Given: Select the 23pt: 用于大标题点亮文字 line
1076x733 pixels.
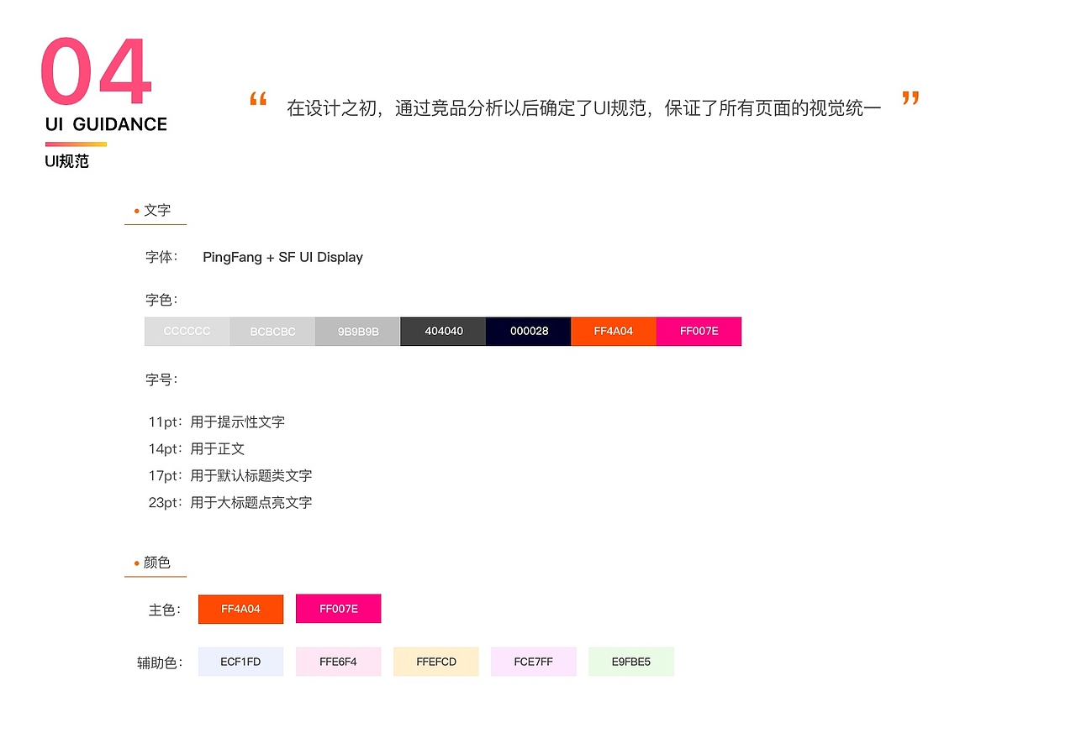Looking at the screenshot, I should click(x=230, y=502).
